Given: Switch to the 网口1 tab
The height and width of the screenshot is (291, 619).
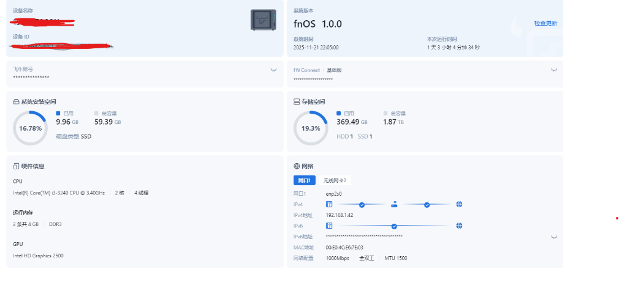Looking at the screenshot, I should pyautogui.click(x=305, y=180).
